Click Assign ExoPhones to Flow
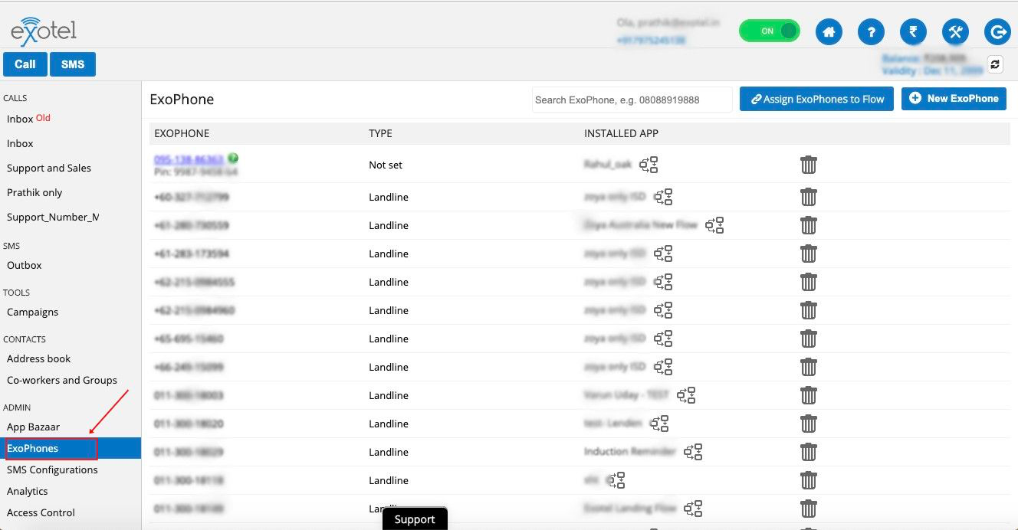 click(x=816, y=99)
